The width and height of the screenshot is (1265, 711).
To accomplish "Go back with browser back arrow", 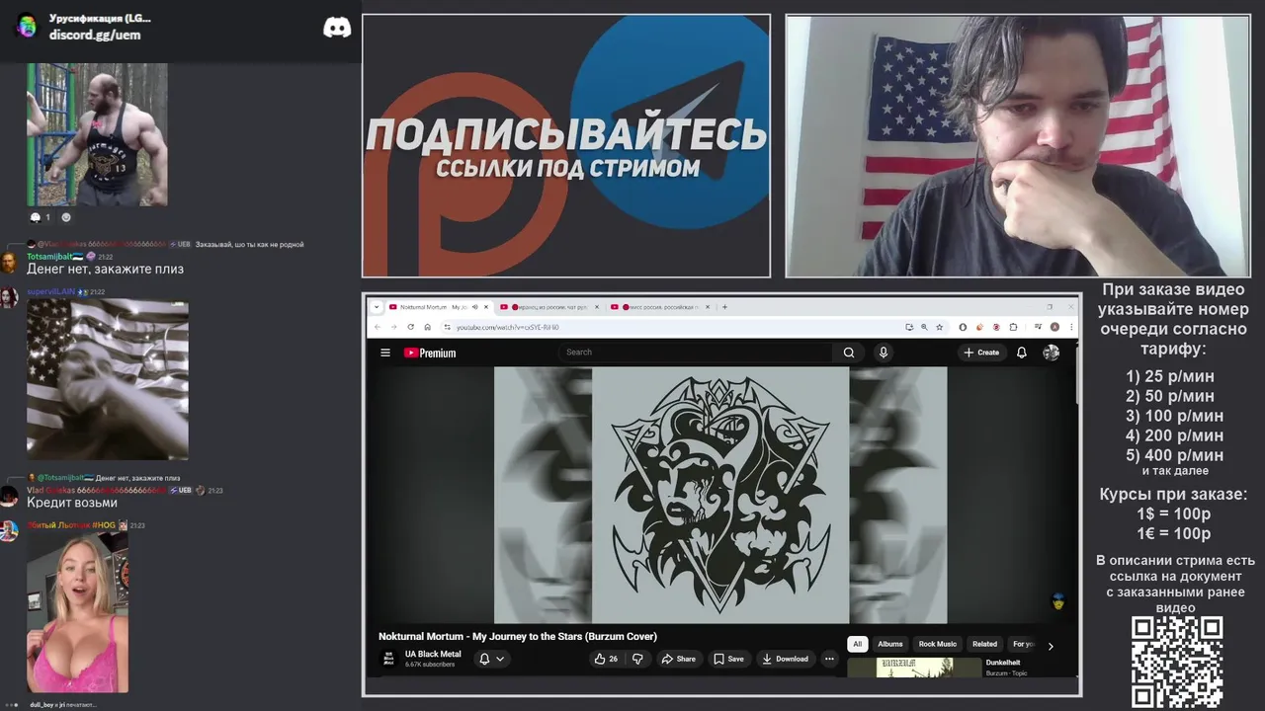I will [x=378, y=327].
